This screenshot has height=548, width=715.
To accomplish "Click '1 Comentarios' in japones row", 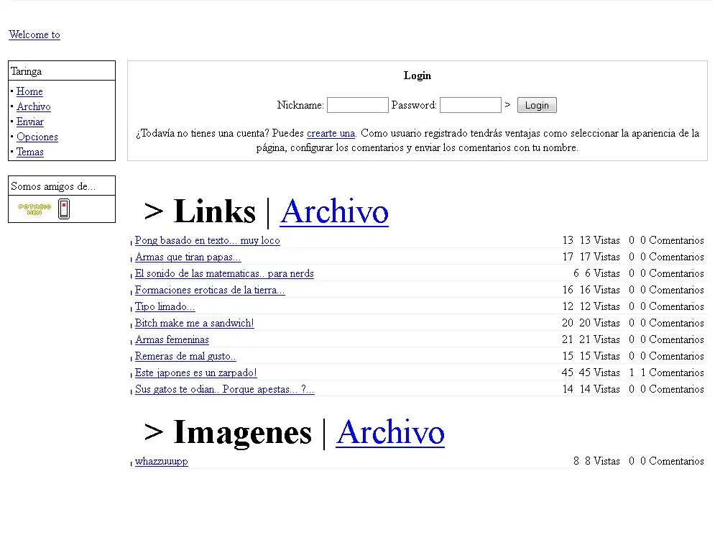I will (x=672, y=373).
